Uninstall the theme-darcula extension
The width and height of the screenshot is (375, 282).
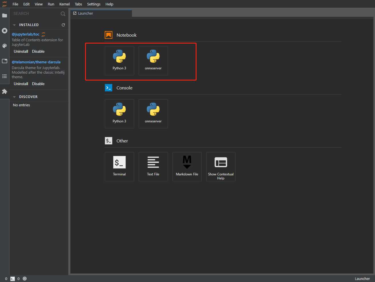tap(21, 84)
